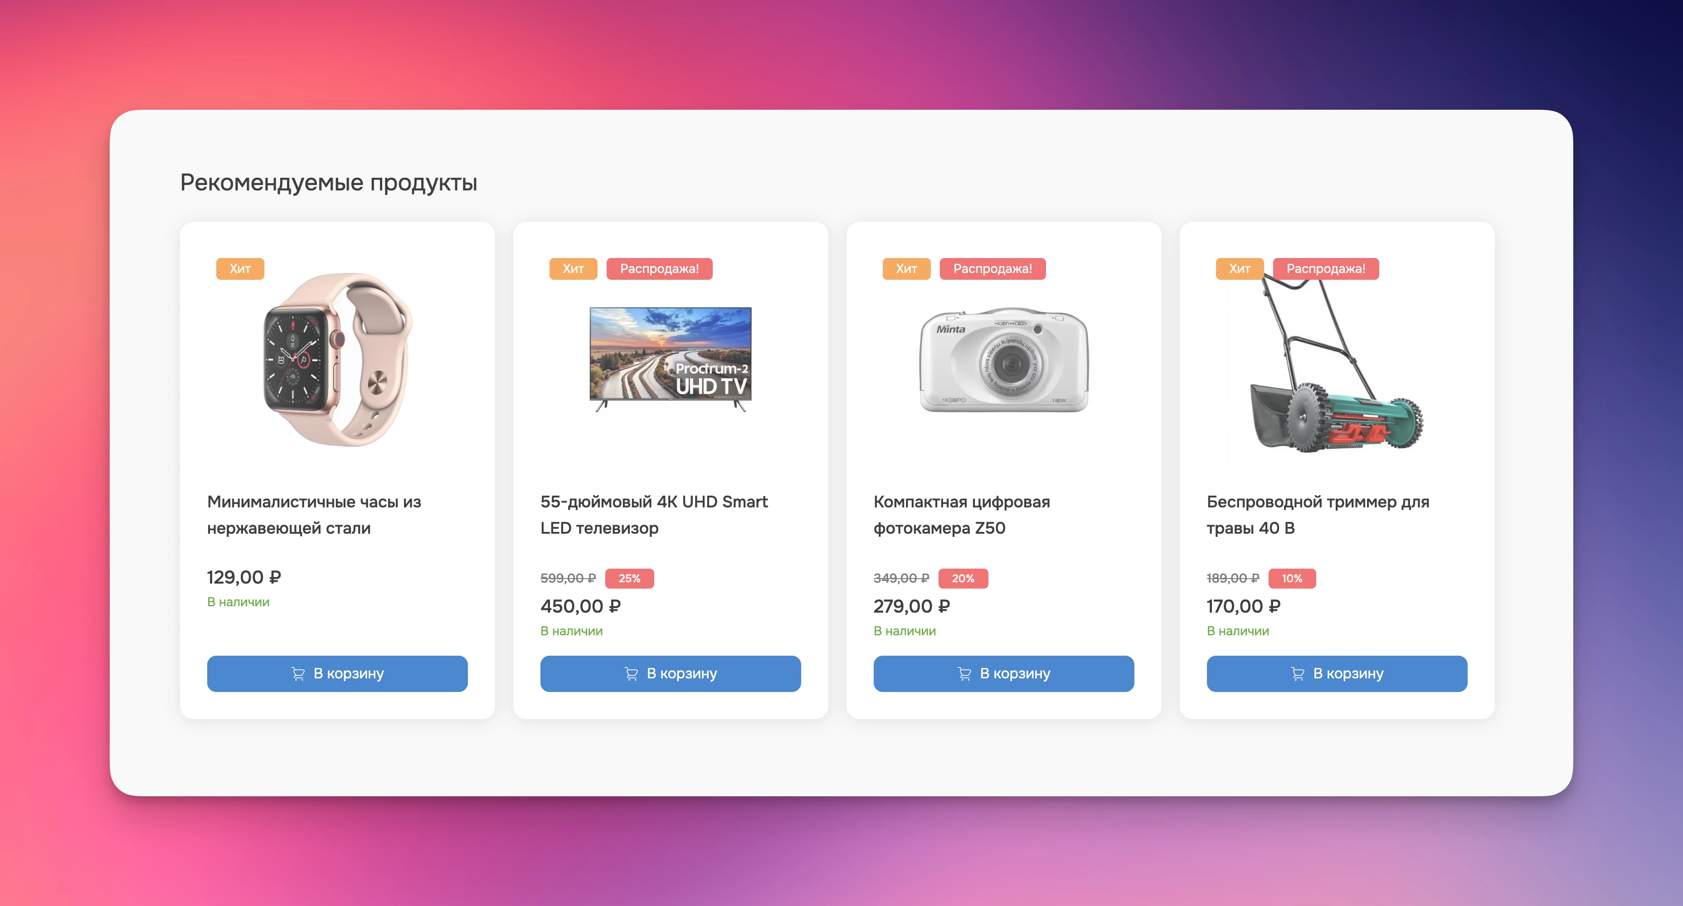The height and width of the screenshot is (906, 1683).
Task: Add the stainless steel watch to cart
Action: (337, 673)
